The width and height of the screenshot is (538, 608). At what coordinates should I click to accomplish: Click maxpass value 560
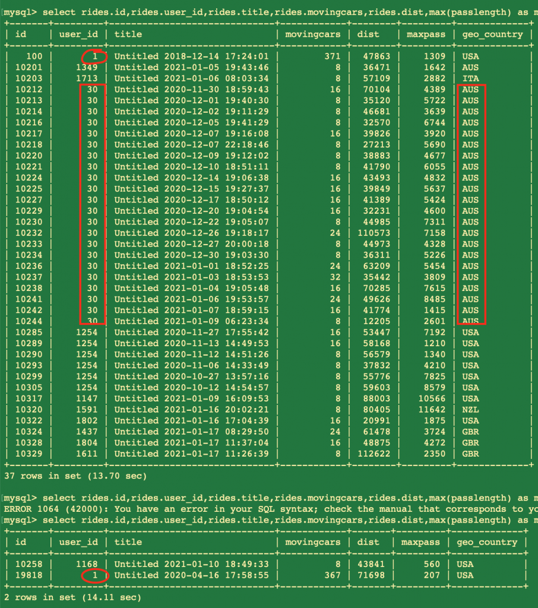click(x=432, y=565)
